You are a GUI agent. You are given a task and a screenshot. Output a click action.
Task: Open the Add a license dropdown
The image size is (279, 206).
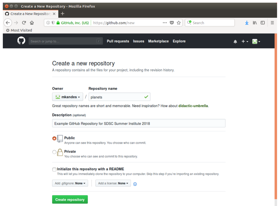click(x=113, y=183)
